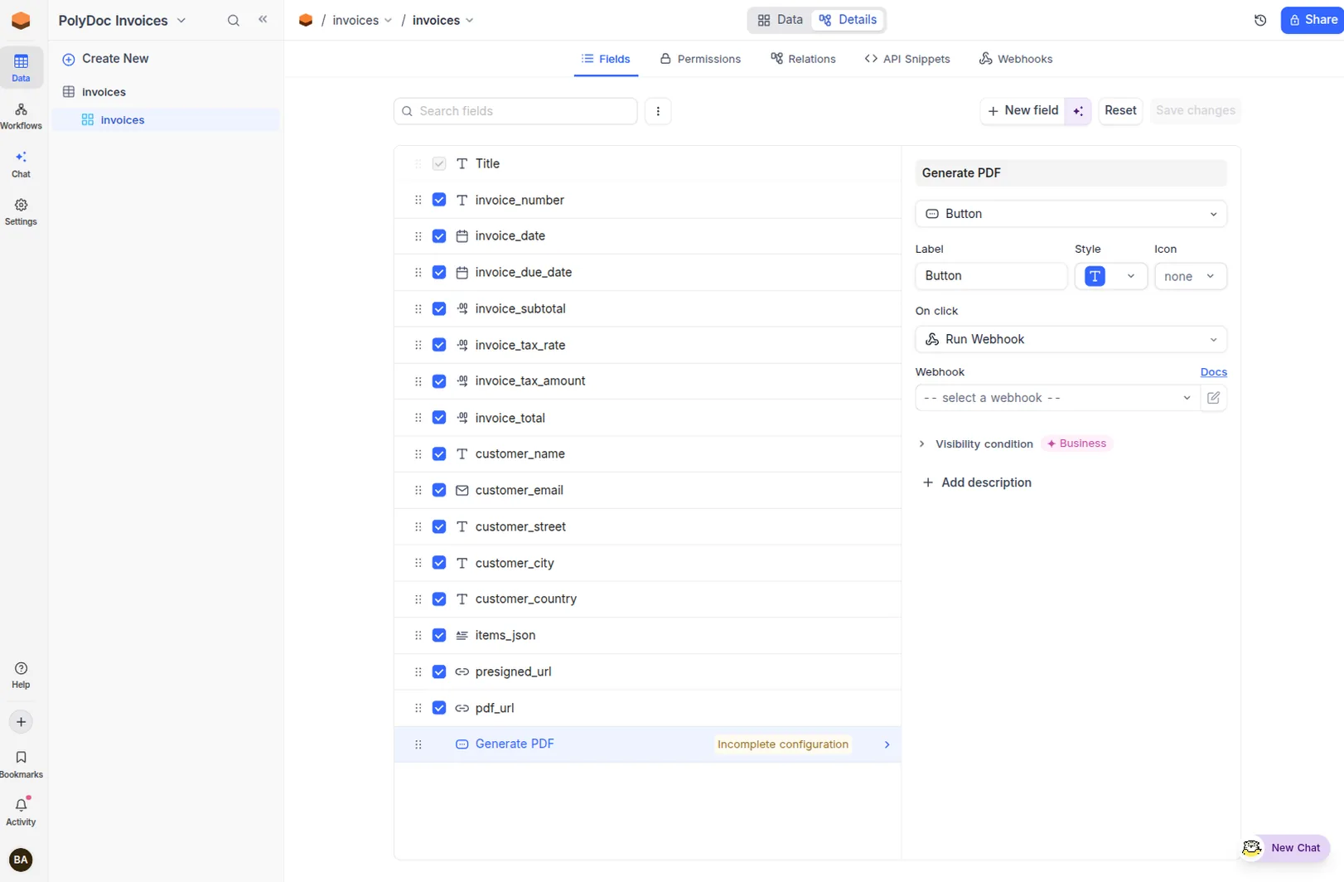Open Help in the left sidebar
Viewport: 1344px width, 882px height.
[x=21, y=675]
